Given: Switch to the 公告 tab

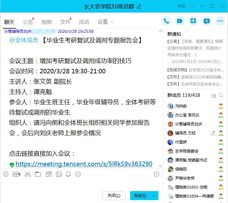Looking at the screenshot, I should [28, 22].
